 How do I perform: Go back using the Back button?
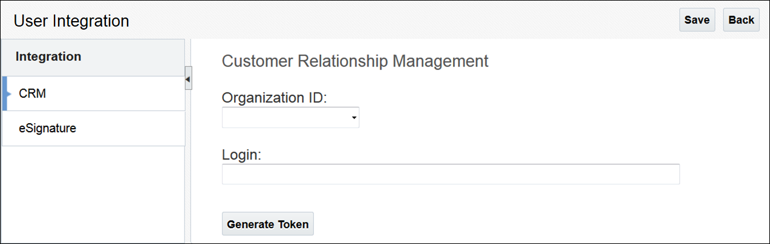click(x=741, y=20)
